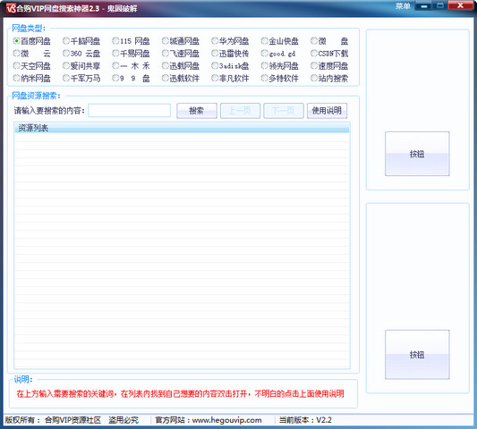Screen dimensions: 477x429
Task: Select 华为网盘 as disk type
Action: (230, 41)
